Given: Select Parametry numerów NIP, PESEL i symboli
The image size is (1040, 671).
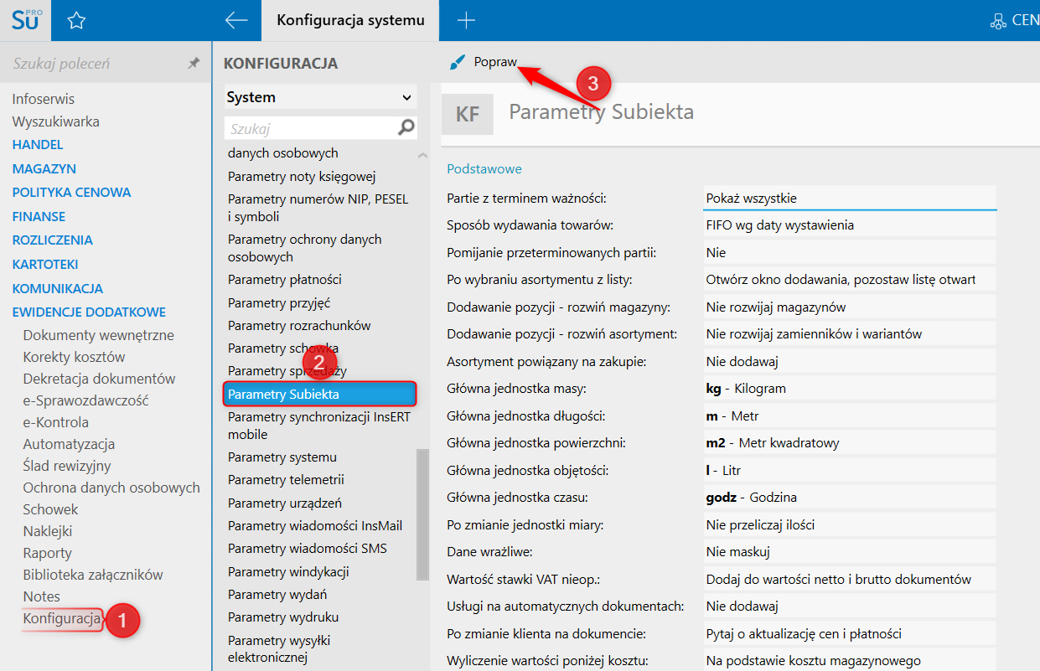Looking at the screenshot, I should pos(318,208).
